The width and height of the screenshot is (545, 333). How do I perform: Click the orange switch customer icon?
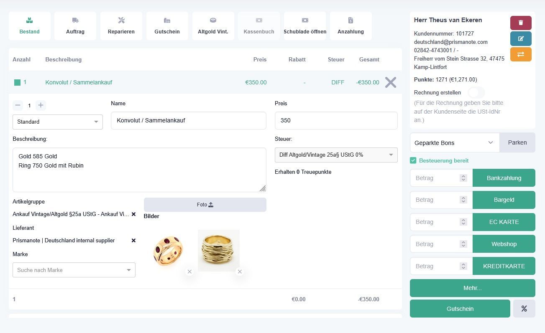[x=521, y=54]
